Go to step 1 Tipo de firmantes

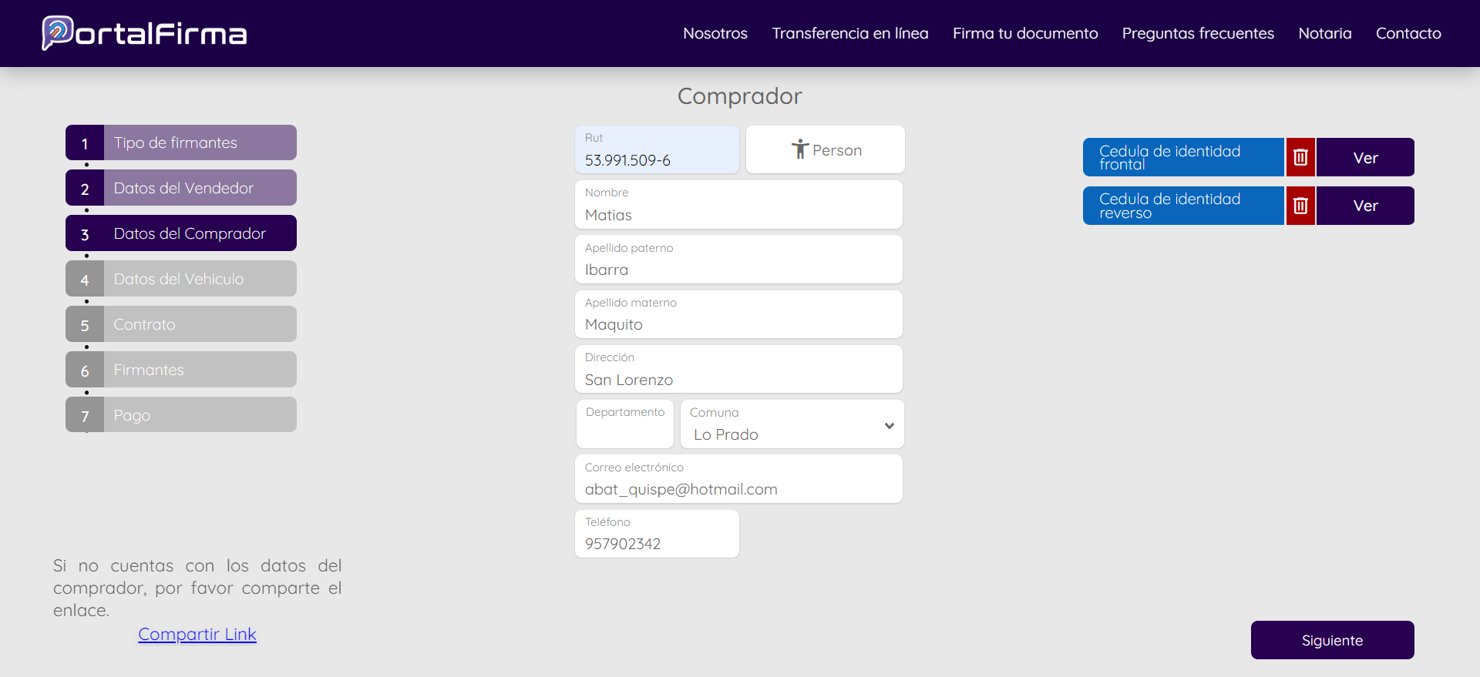[x=181, y=142]
